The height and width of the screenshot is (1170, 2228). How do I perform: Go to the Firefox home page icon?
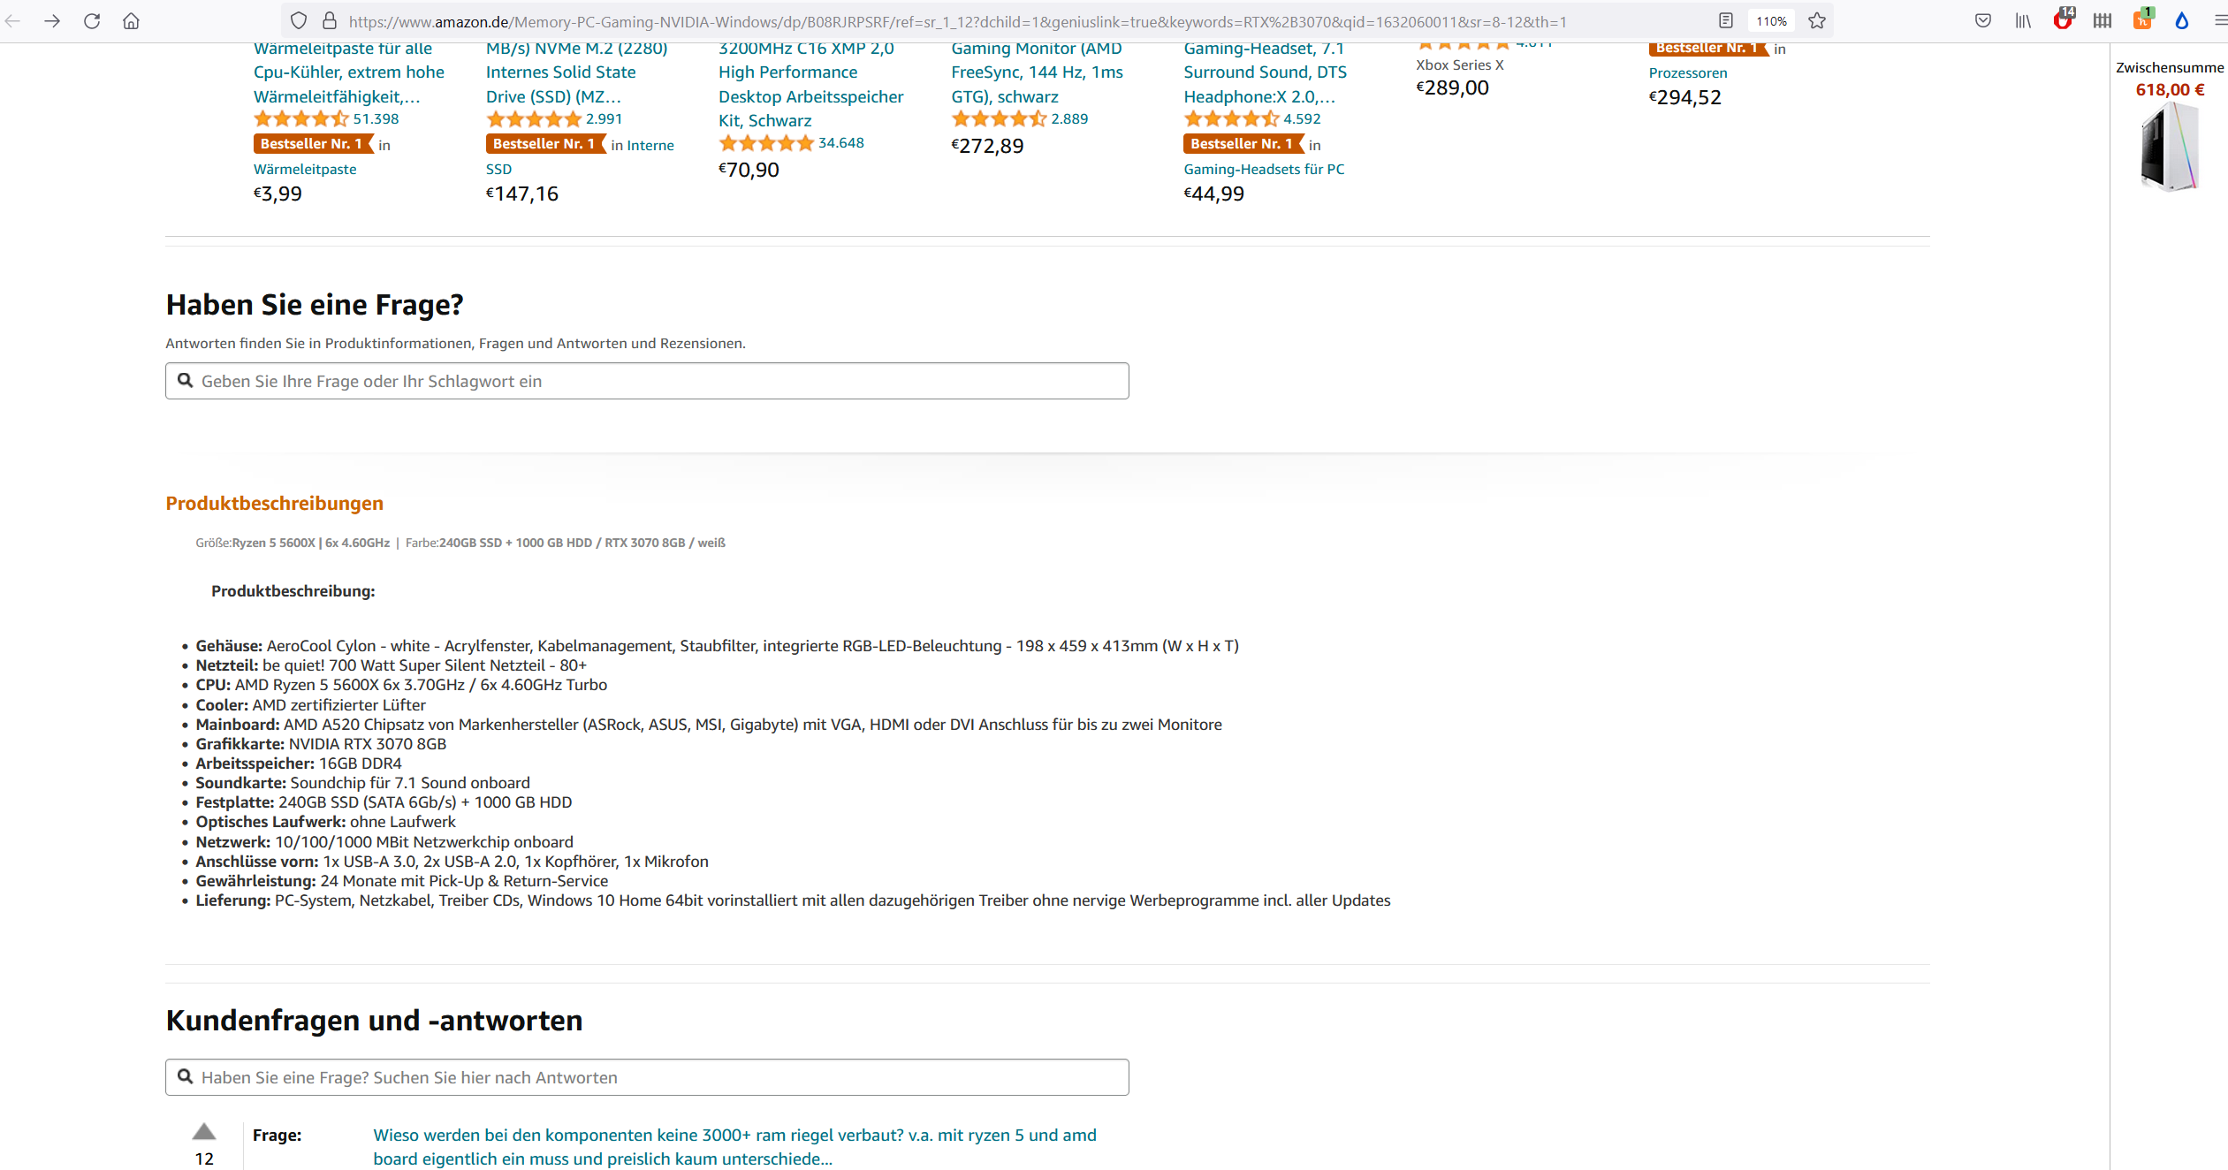pyautogui.click(x=131, y=21)
